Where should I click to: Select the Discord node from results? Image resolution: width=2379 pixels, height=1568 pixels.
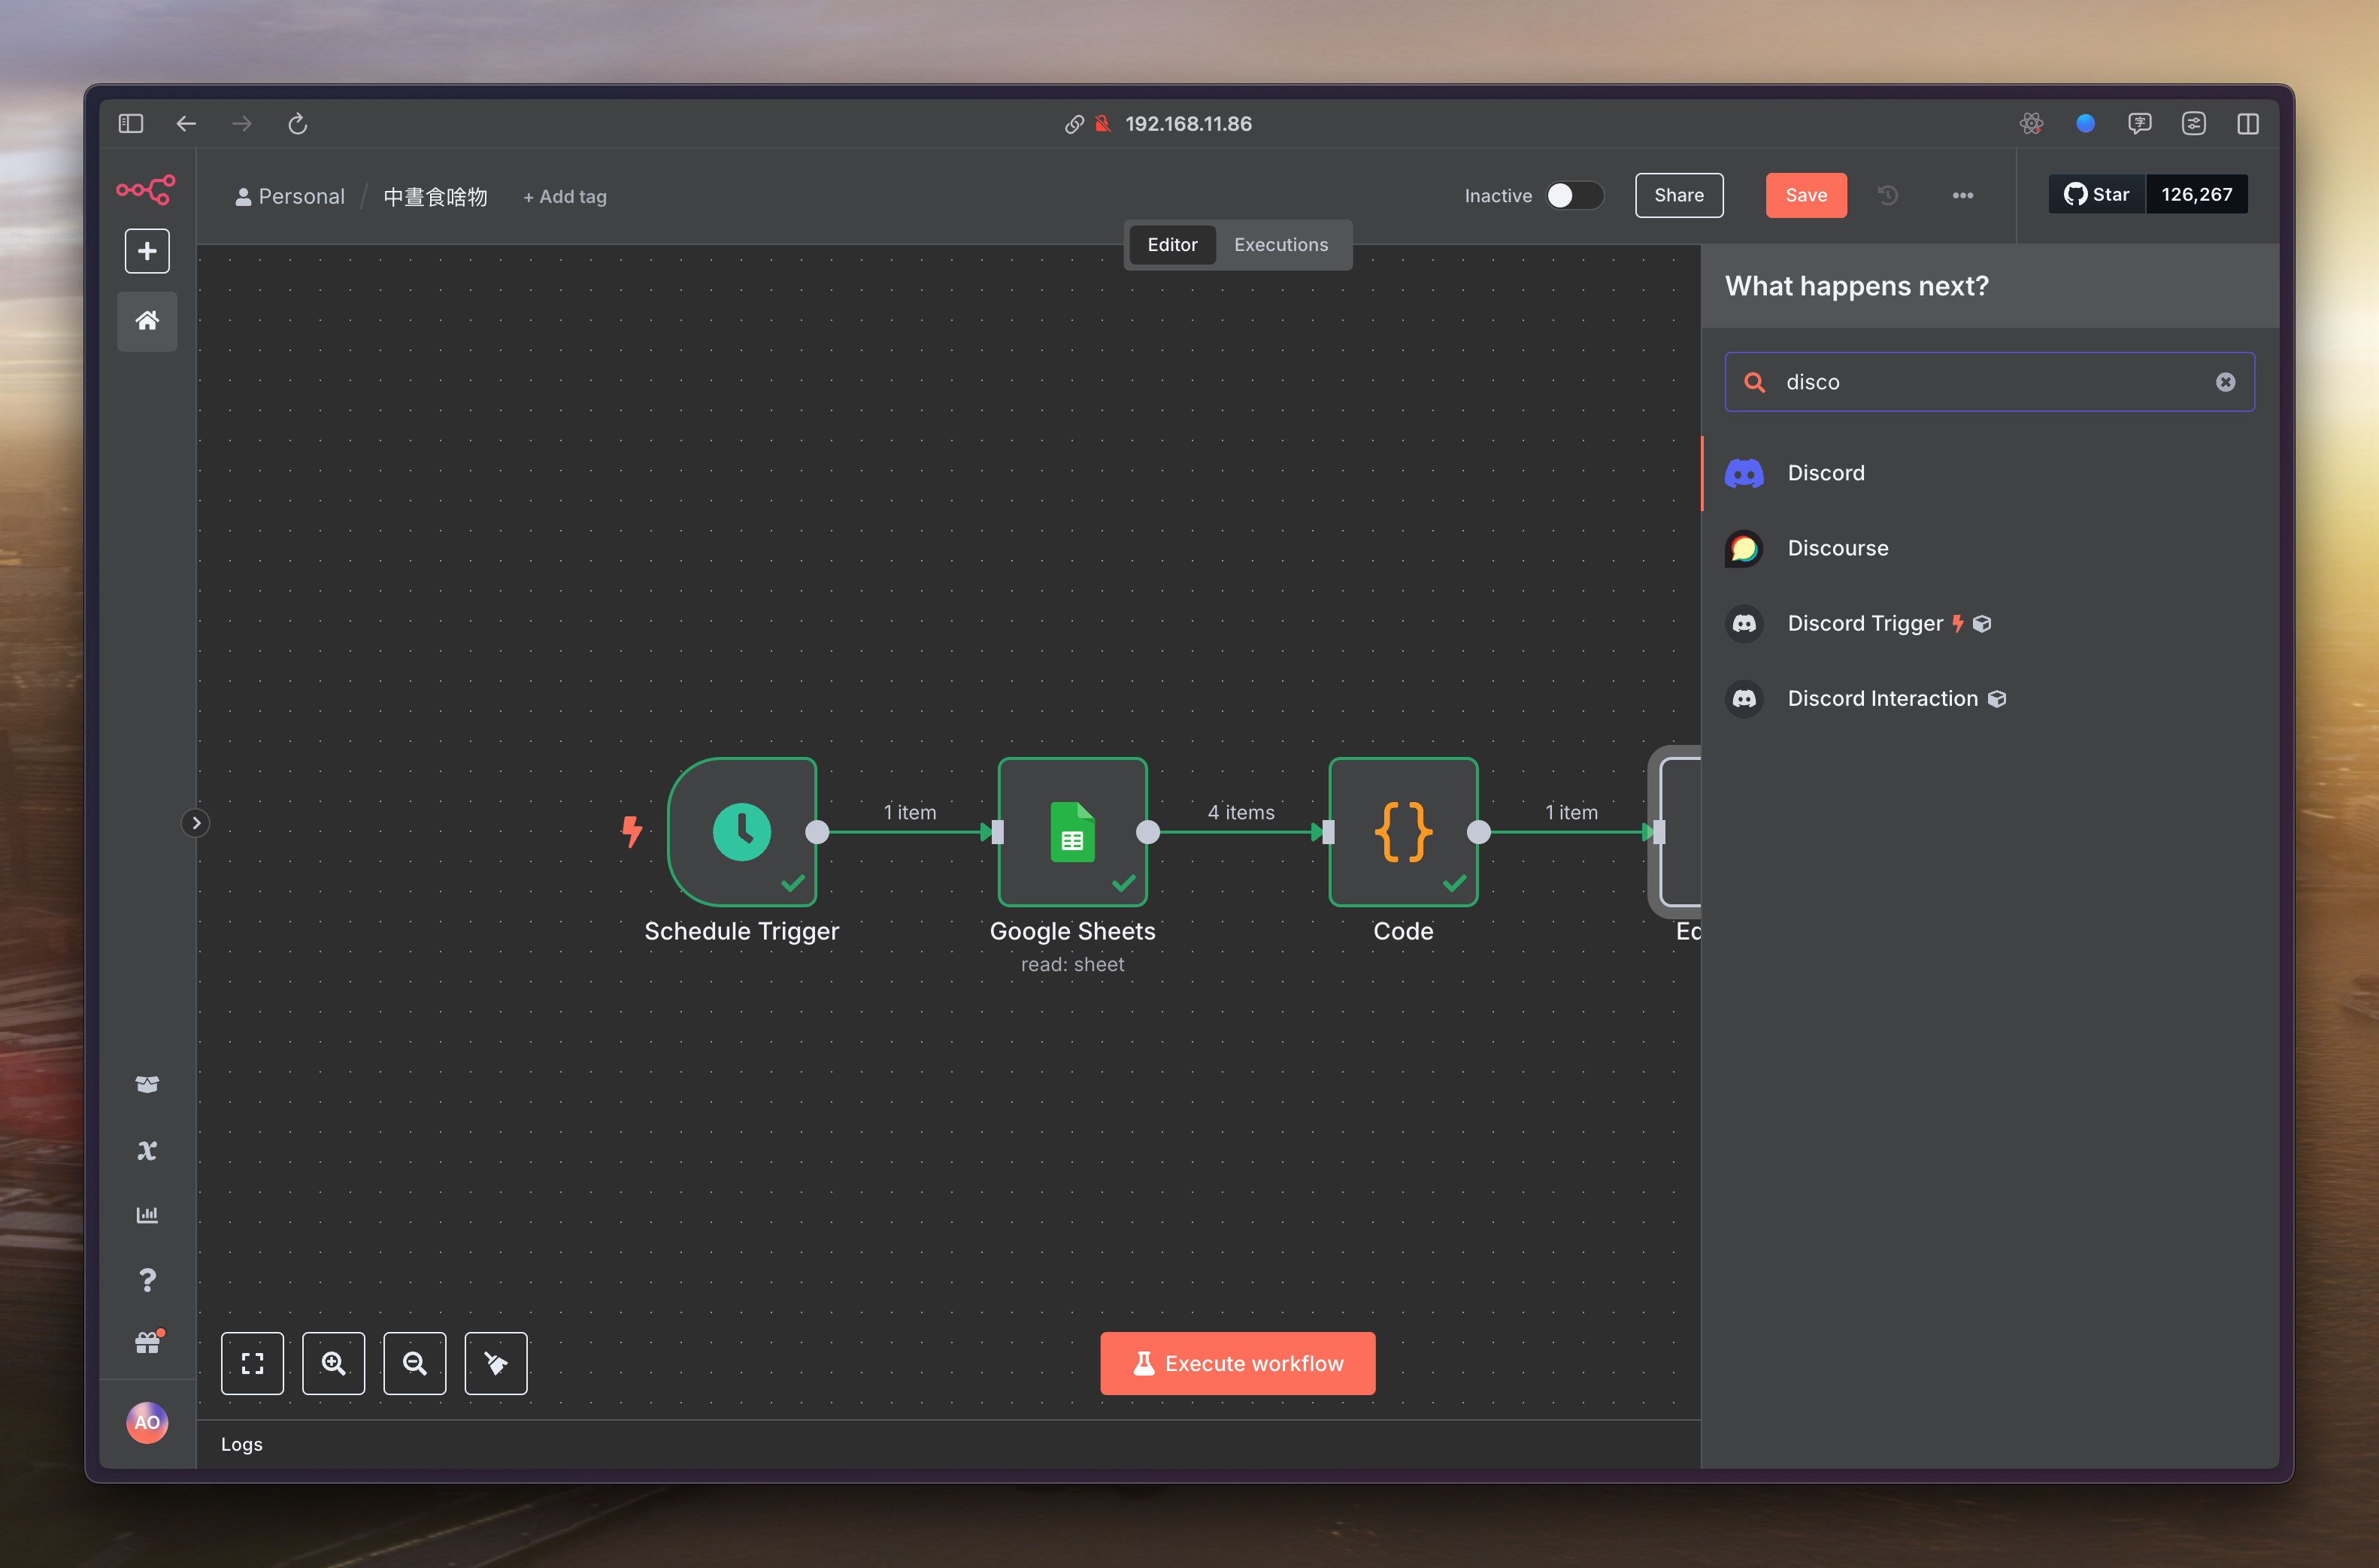tap(1825, 473)
